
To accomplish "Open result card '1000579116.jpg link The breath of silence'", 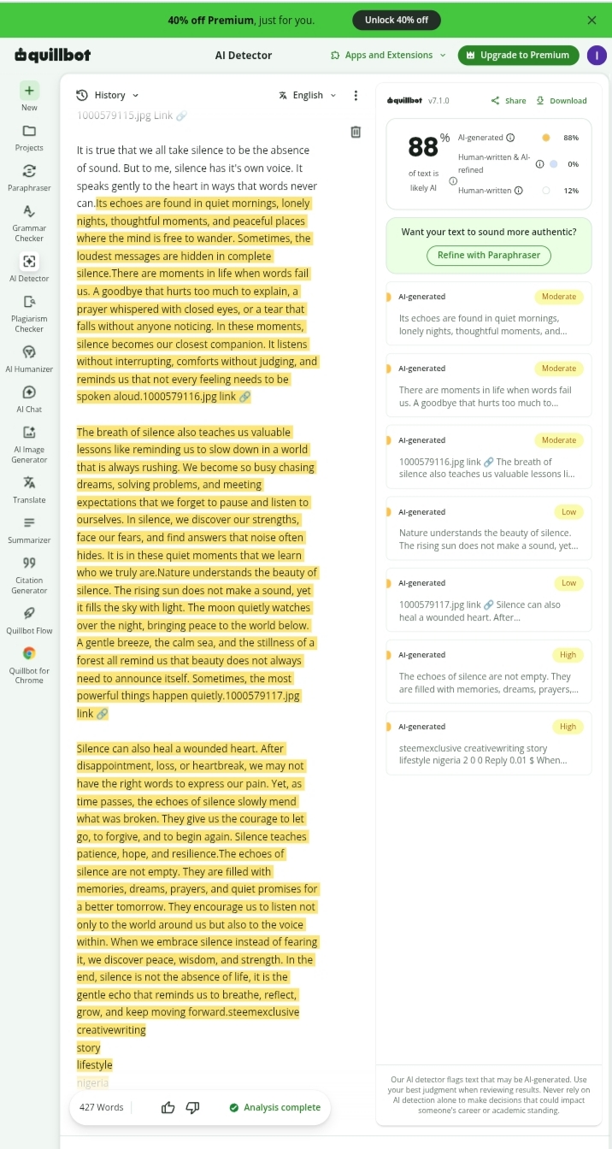I will [489, 457].
